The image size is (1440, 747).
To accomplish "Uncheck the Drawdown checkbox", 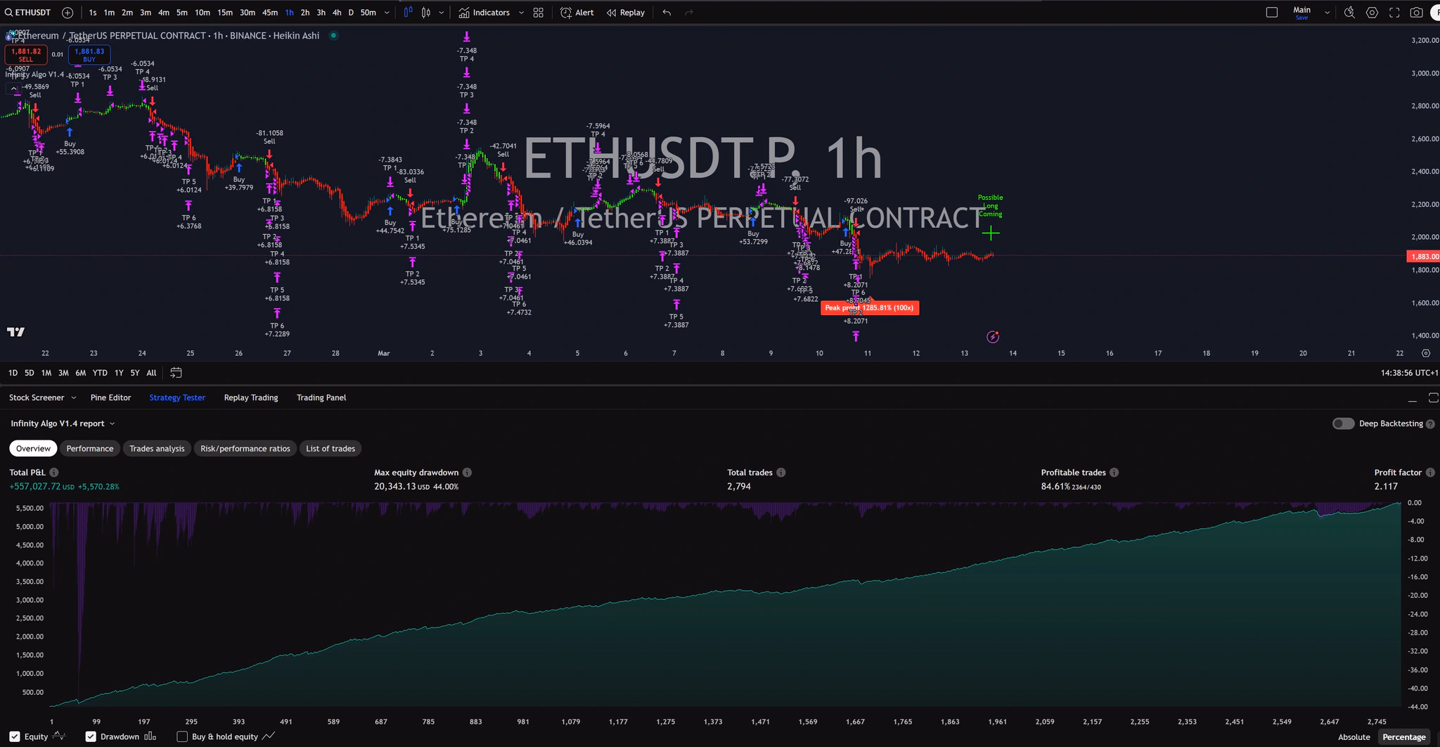I will [x=90, y=736].
